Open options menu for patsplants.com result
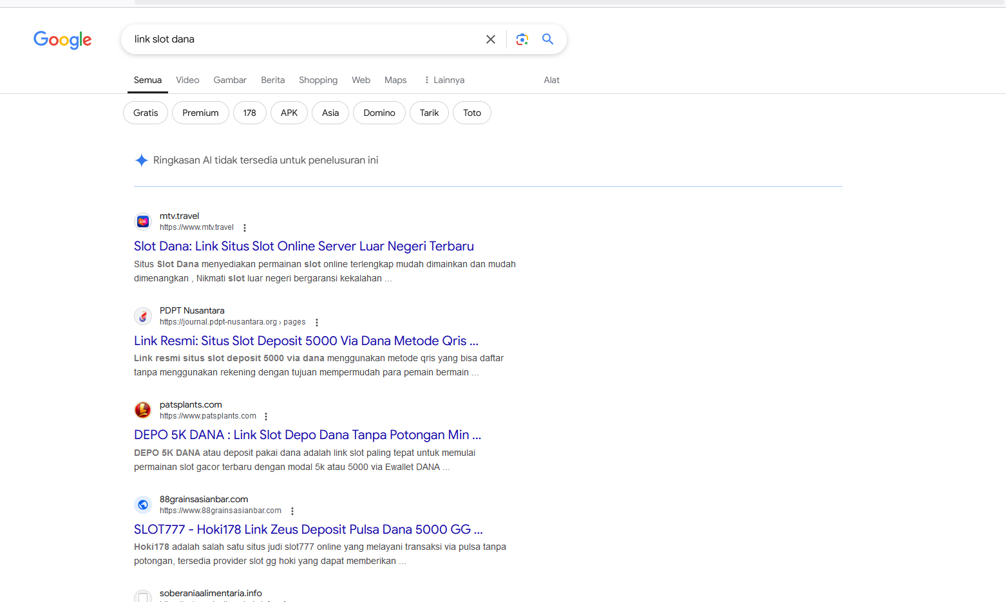The image size is (1006, 602). click(266, 417)
